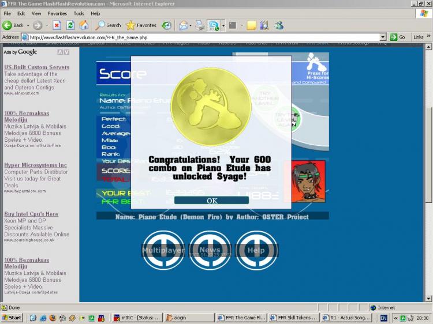Screen dimensions: 433x324
Task: Open the US-Built Custom Servers ad link
Action: 36,67
